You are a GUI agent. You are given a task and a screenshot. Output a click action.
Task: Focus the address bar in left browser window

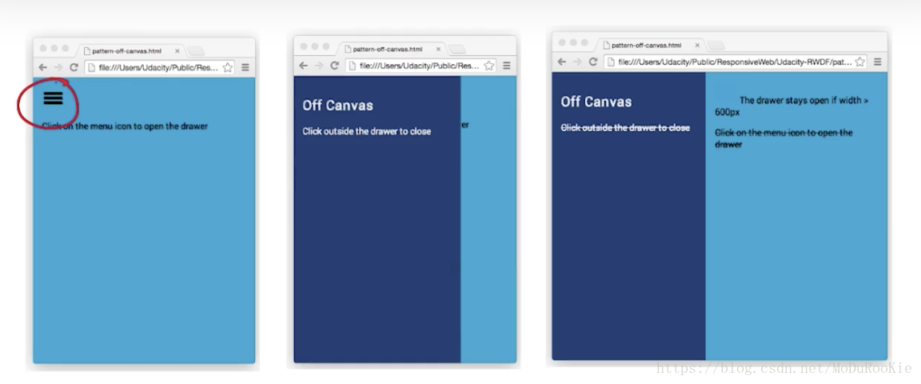coord(160,68)
